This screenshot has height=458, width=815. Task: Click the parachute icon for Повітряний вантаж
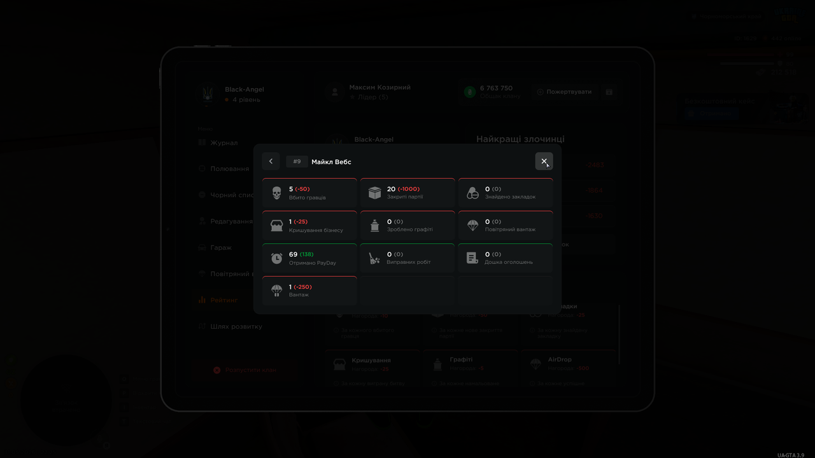(472, 225)
